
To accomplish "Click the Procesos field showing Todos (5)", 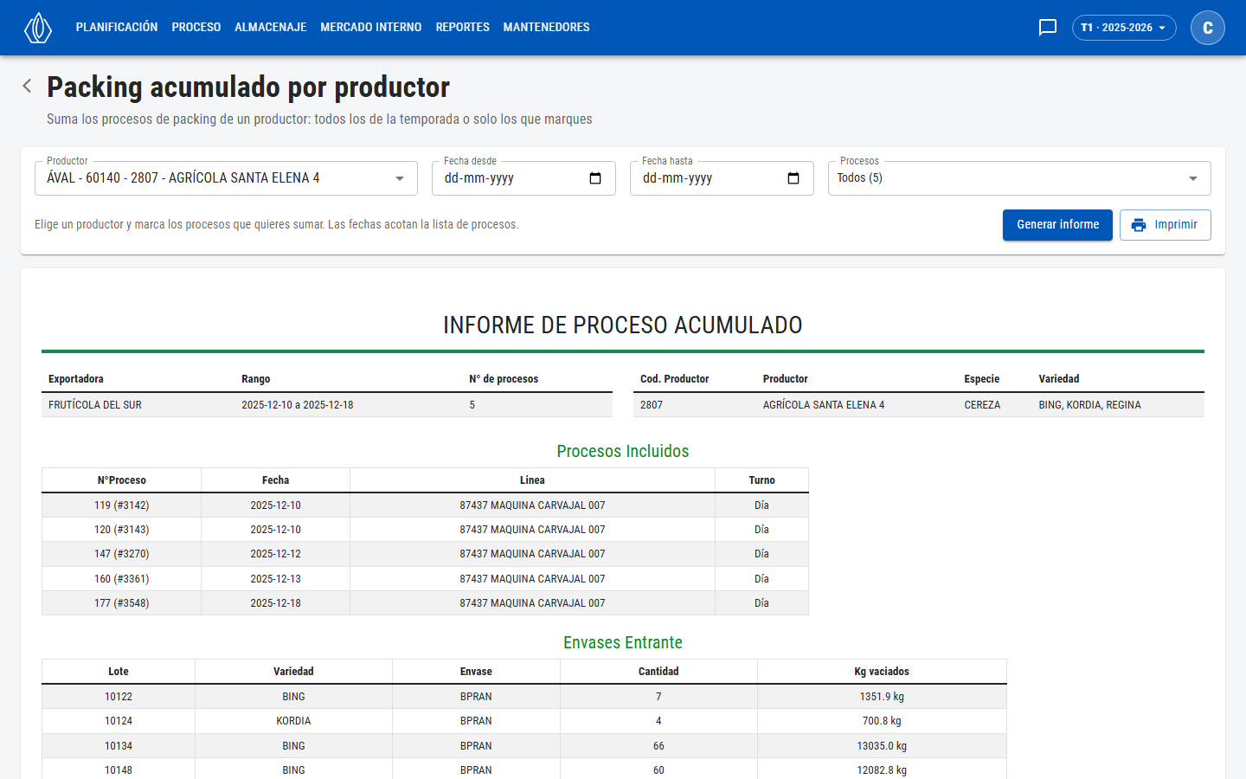I will 1019,178.
